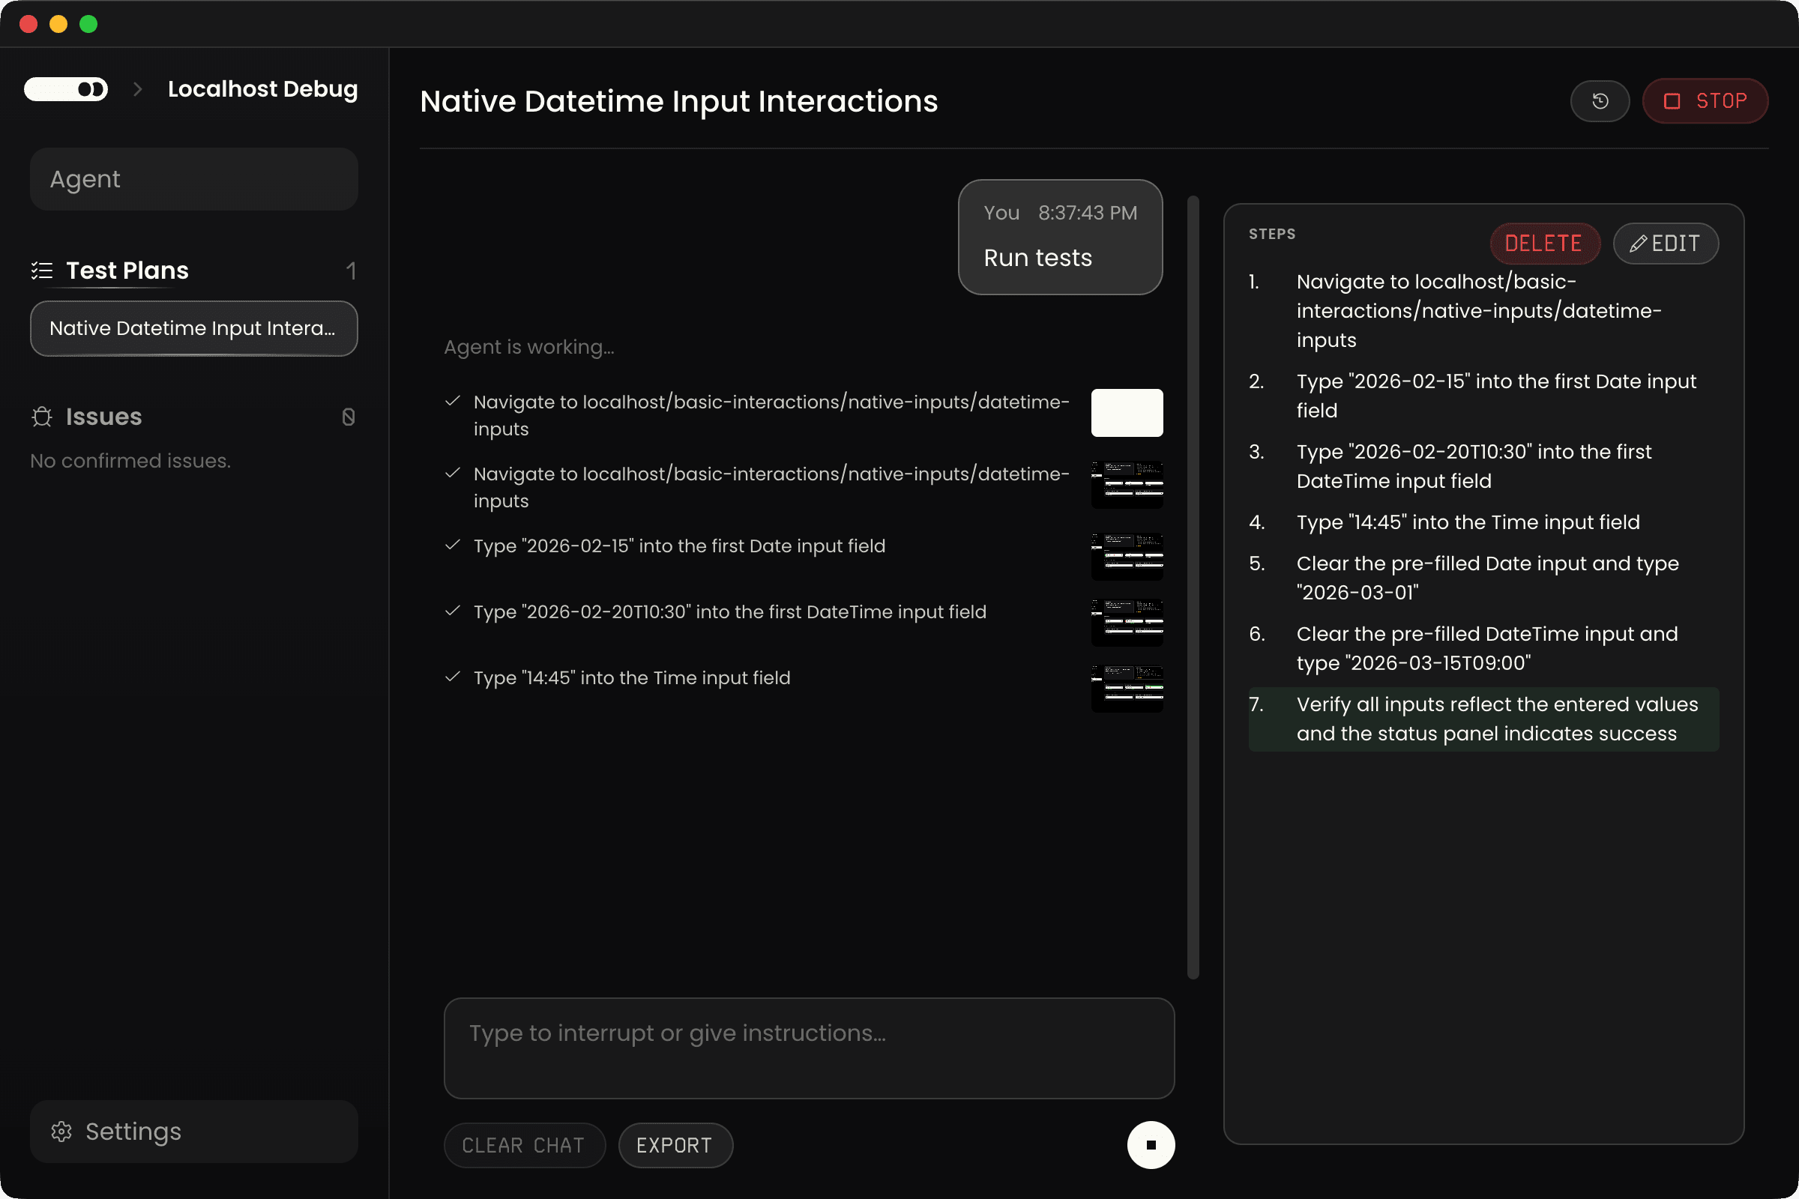
Task: Click the round stop-generation button
Action: 1151,1145
